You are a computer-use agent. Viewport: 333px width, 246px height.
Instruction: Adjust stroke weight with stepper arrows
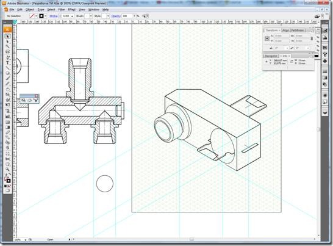pos(60,16)
